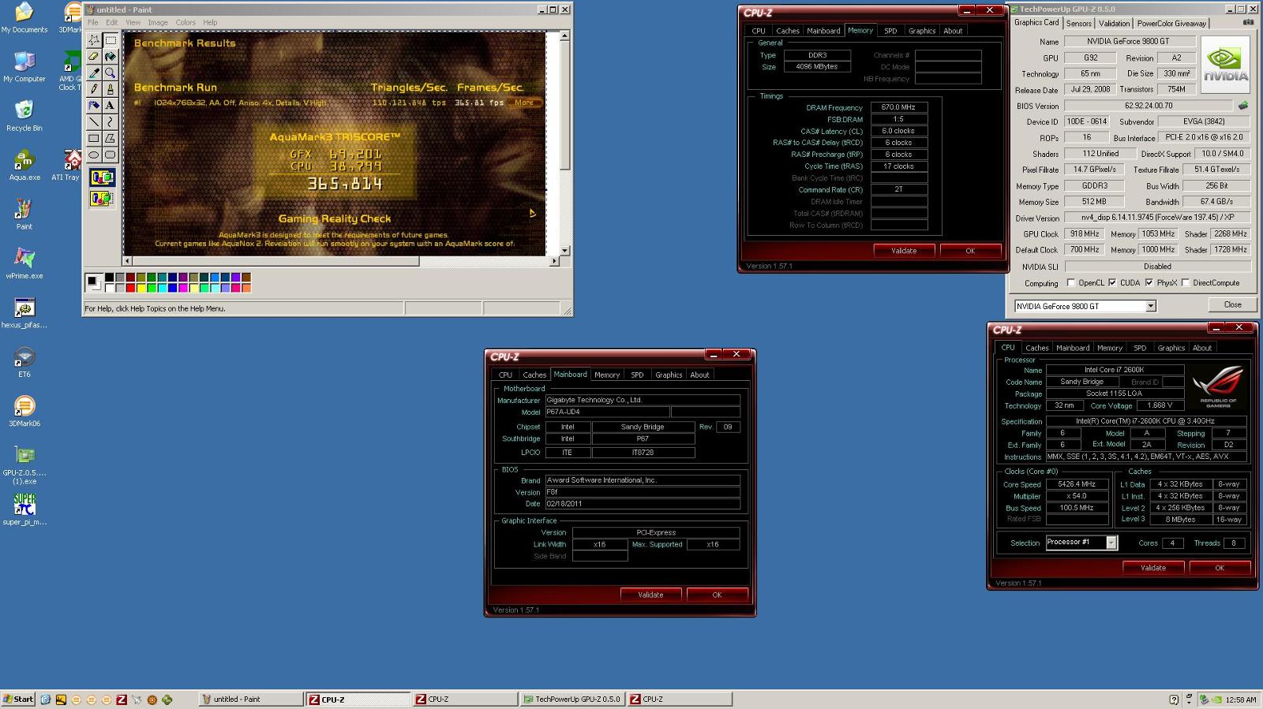Screen dimensions: 1263x709
Task: Select the Ellipse shape tool
Action: pos(94,155)
